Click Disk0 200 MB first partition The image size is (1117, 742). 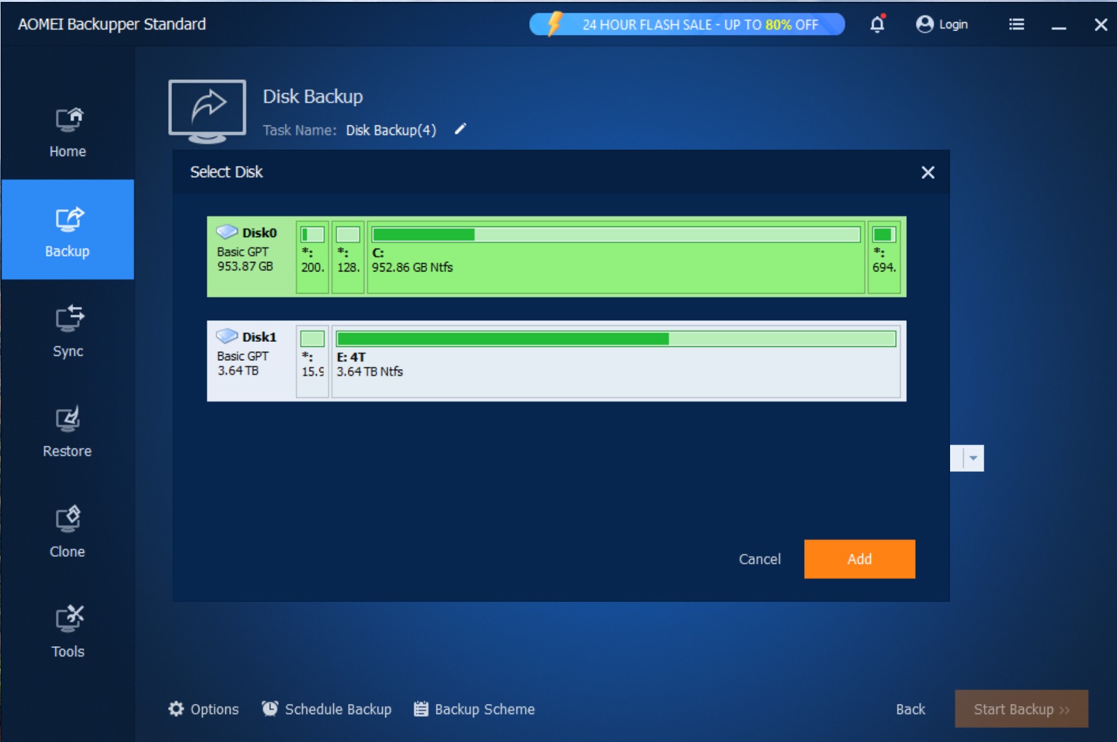point(312,257)
